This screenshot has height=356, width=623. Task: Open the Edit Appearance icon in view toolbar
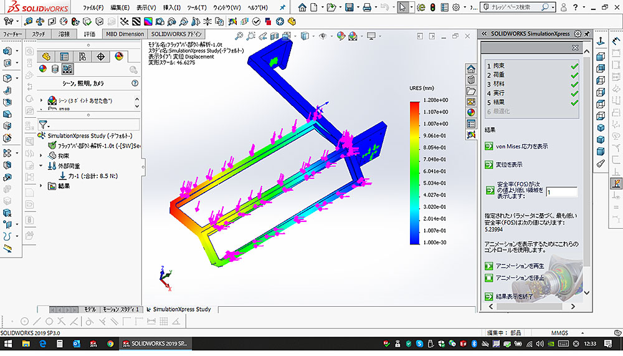[341, 36]
